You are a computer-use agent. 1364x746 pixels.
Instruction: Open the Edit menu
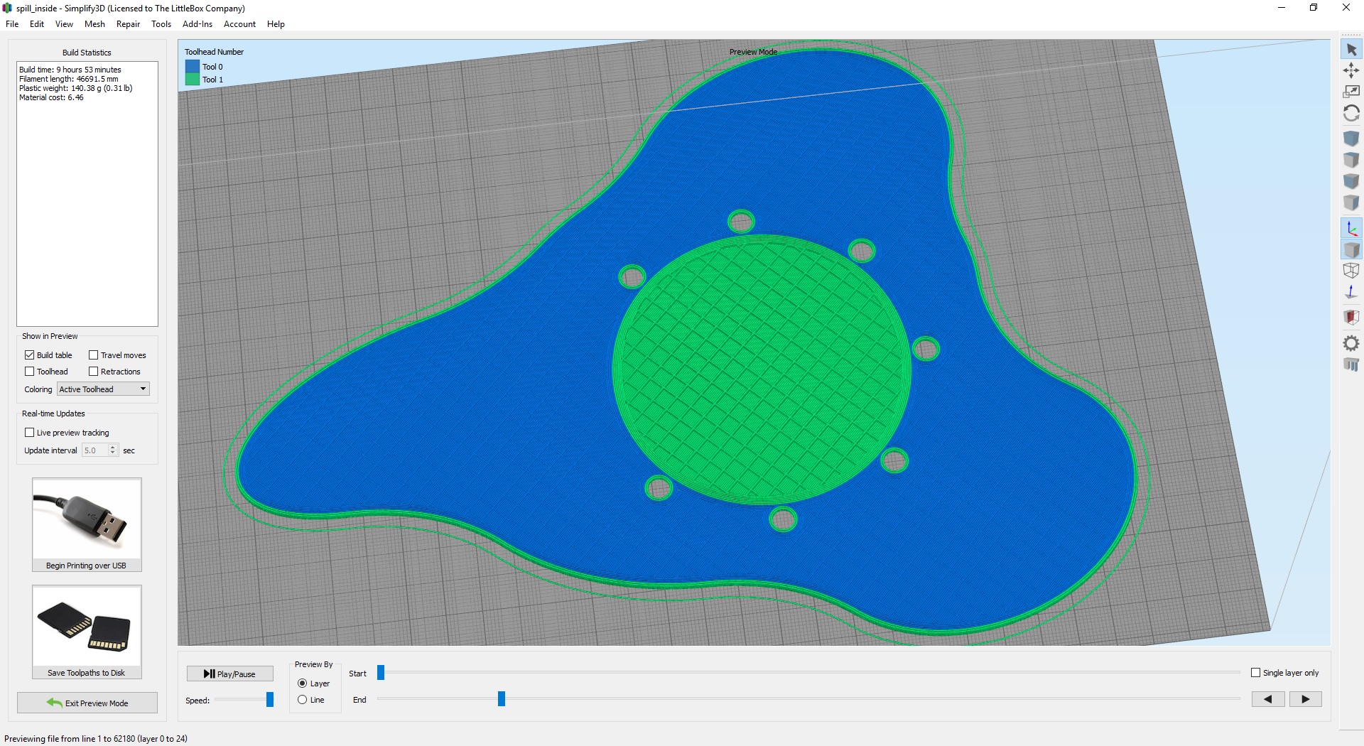click(x=37, y=23)
